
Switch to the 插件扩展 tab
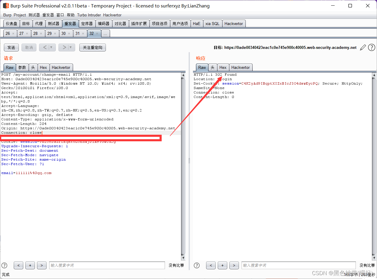pyautogui.click(x=139, y=24)
